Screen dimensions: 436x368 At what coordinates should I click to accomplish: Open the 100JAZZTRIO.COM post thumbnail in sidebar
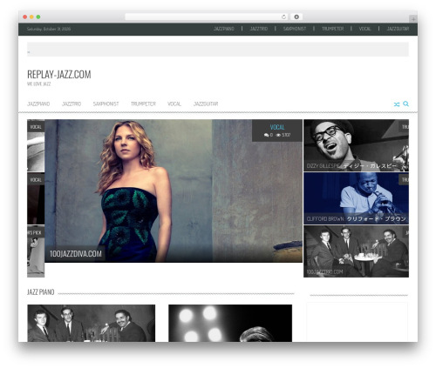(356, 251)
